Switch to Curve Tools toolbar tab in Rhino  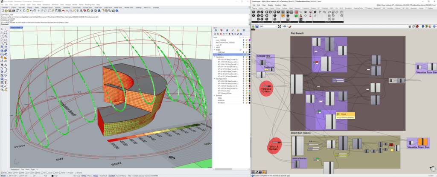click(x=76, y=8)
